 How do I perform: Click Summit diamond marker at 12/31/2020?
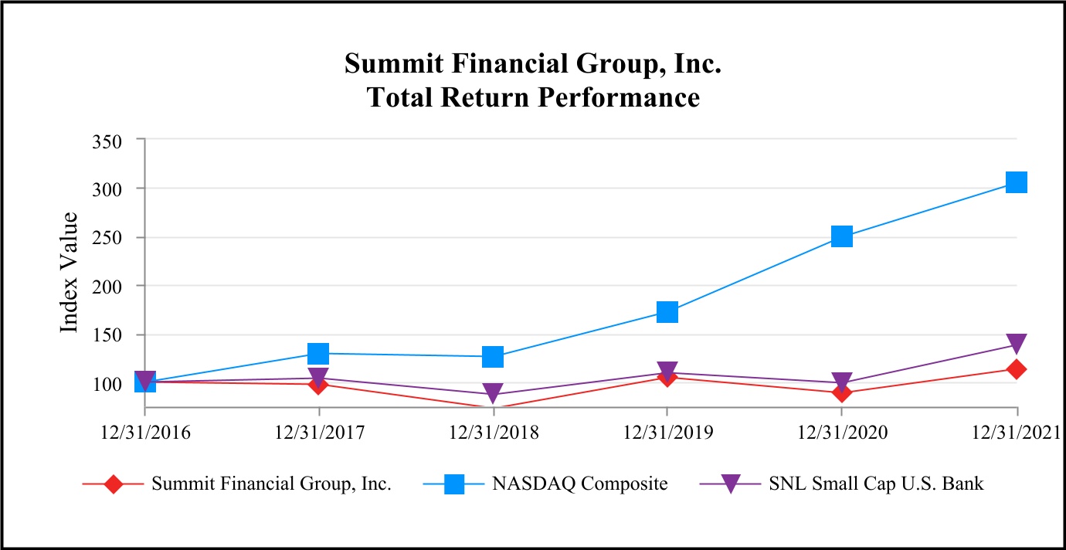[x=842, y=392]
